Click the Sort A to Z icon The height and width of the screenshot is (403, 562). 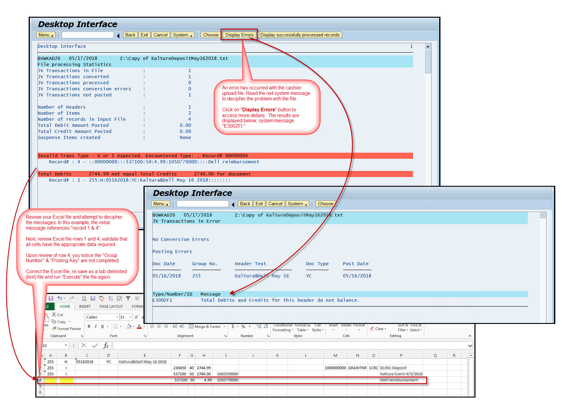[x=110, y=299]
